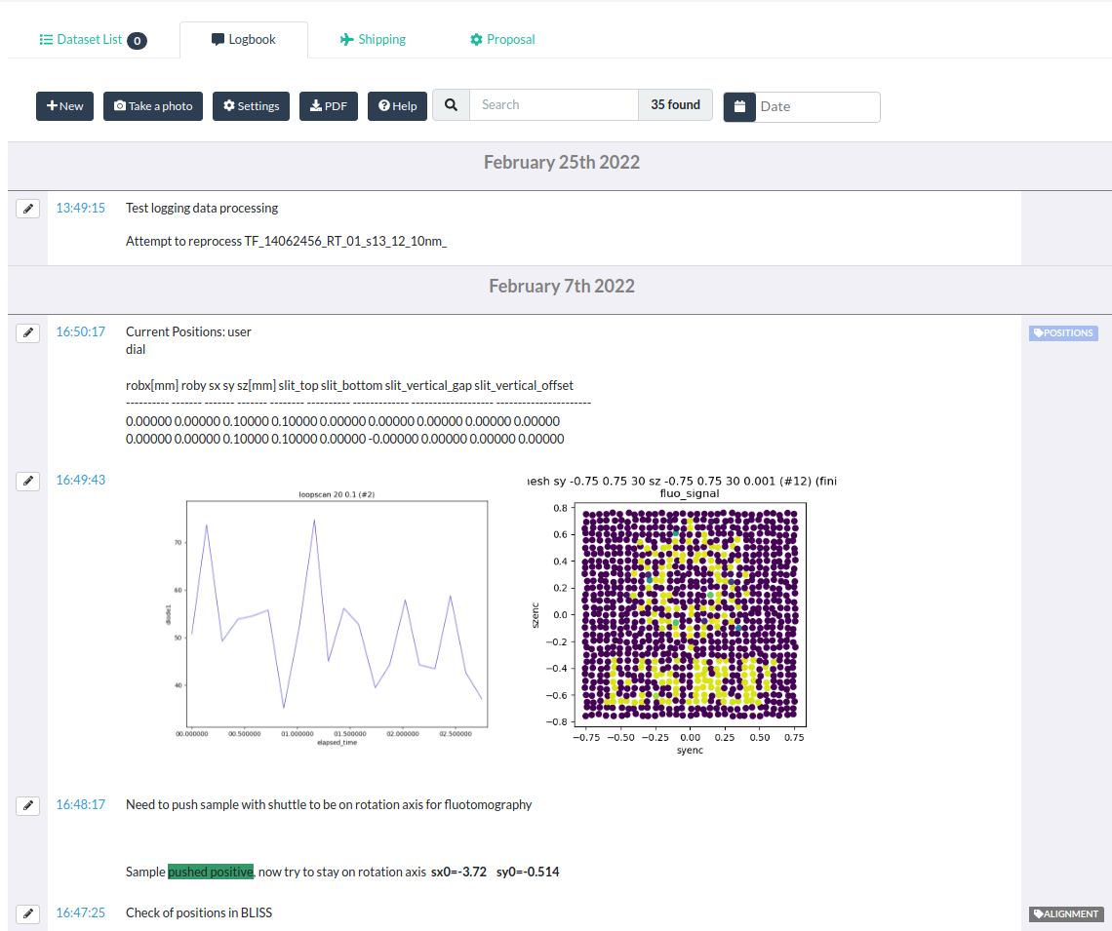This screenshot has height=931, width=1112.
Task: Open the Shipping tab
Action: [373, 39]
